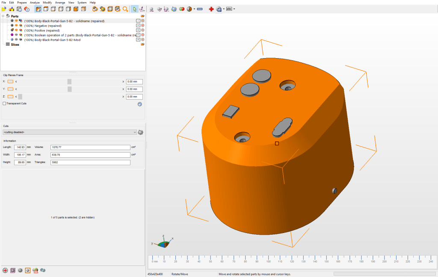Click the open file folder icon
This screenshot has height=277, width=438.
[x=4, y=9]
